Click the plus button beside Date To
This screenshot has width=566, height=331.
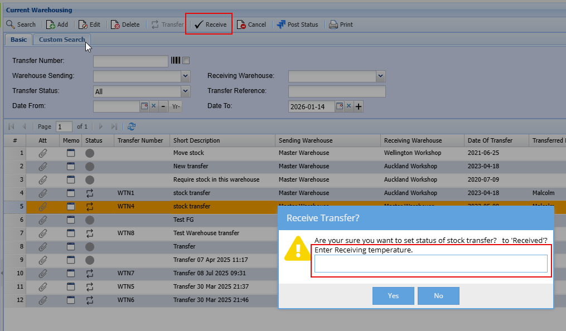click(x=359, y=106)
